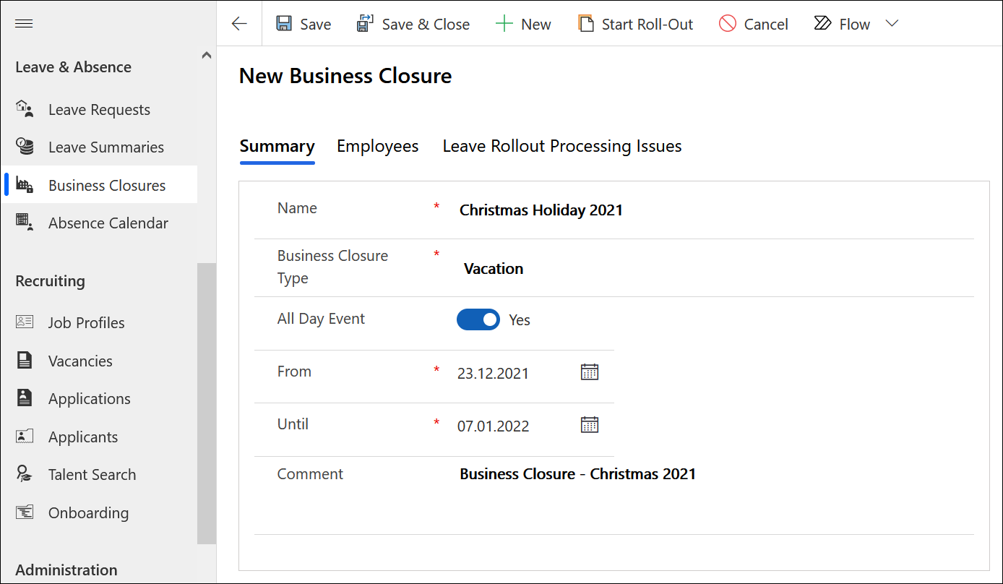Open the Onboarding section
This screenshot has height=584, width=1003.
click(x=88, y=513)
